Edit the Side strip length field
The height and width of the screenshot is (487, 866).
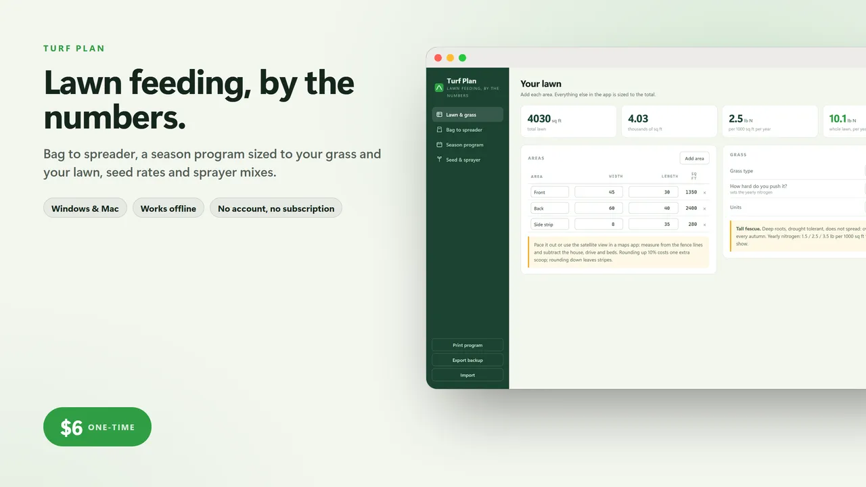click(653, 224)
